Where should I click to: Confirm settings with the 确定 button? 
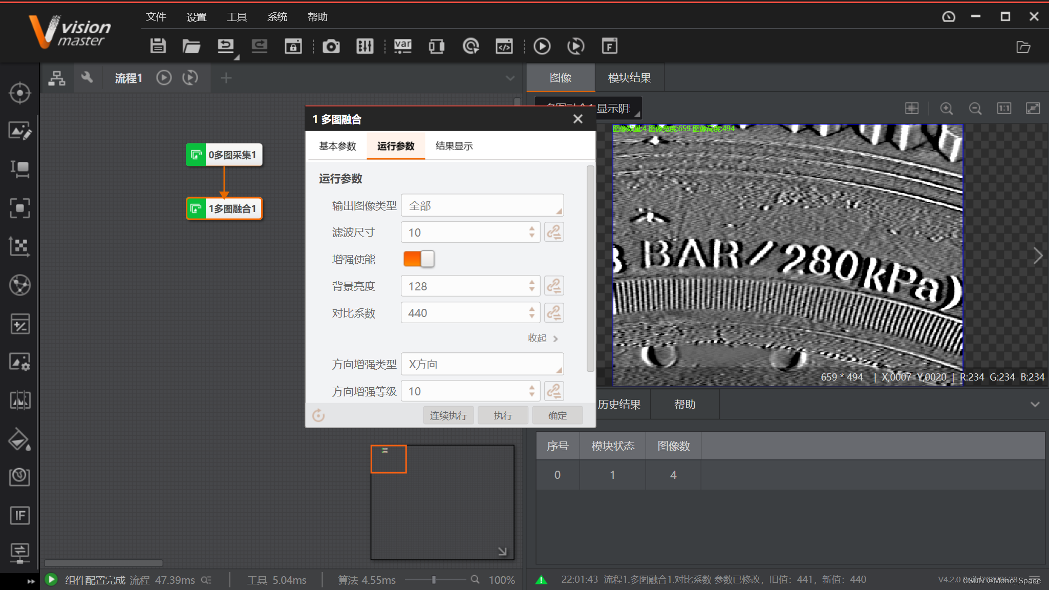coord(558,415)
